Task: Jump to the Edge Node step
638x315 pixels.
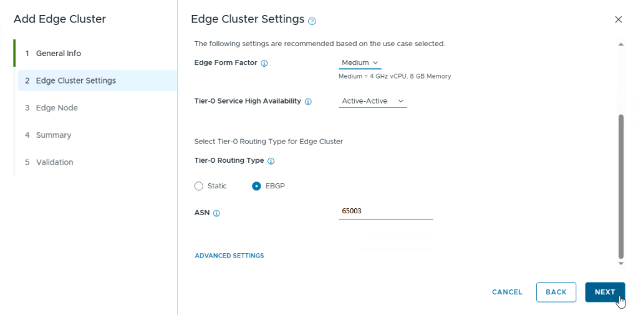Action: pyautogui.click(x=57, y=108)
